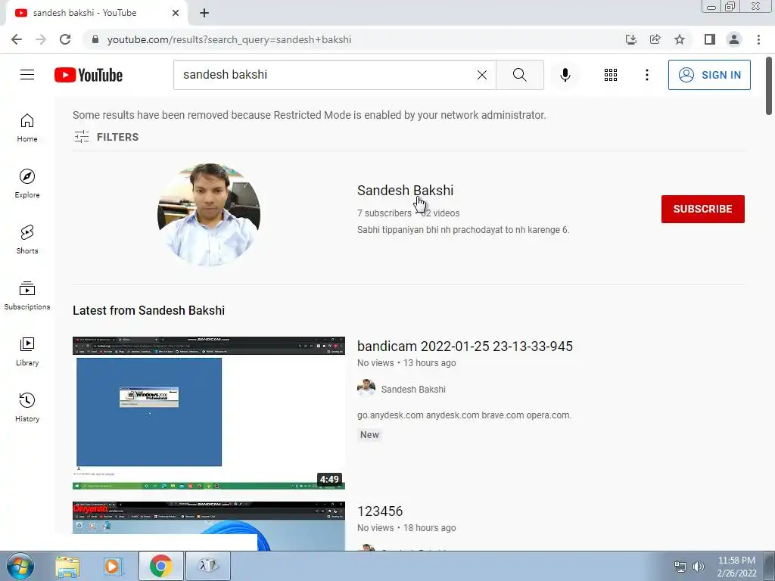Open the Sandesh Bakshi channel title
Screen dimensions: 775x581
tap(405, 190)
